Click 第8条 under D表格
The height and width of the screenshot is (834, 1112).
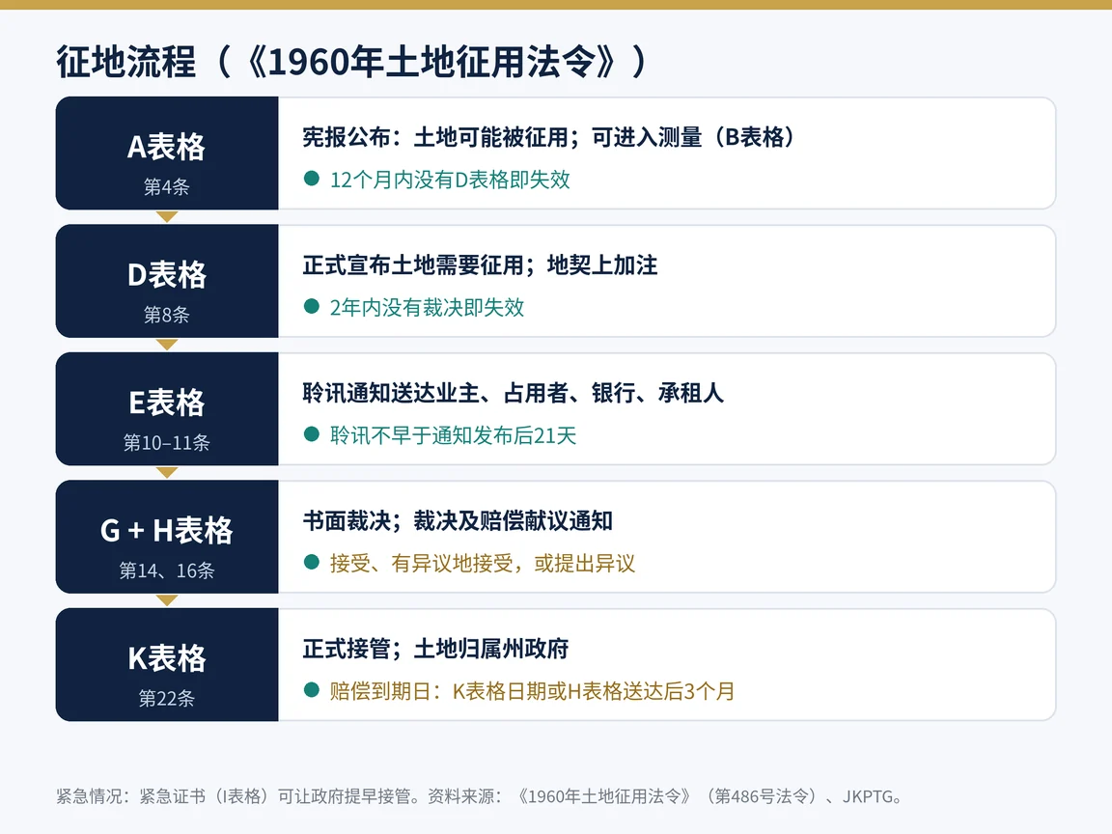point(167,314)
